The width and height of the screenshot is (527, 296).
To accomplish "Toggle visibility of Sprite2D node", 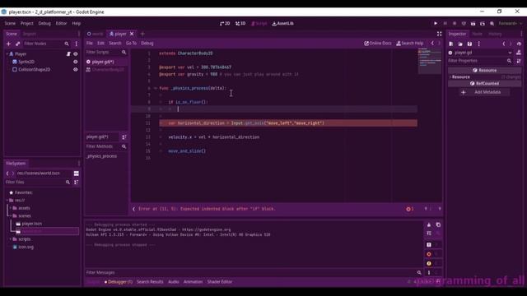I will pyautogui.click(x=75, y=62).
